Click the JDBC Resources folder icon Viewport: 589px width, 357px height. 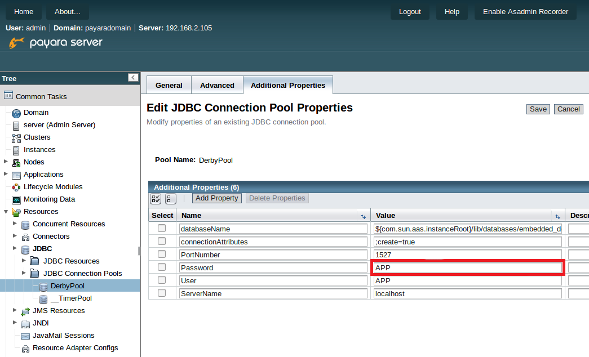(x=34, y=261)
